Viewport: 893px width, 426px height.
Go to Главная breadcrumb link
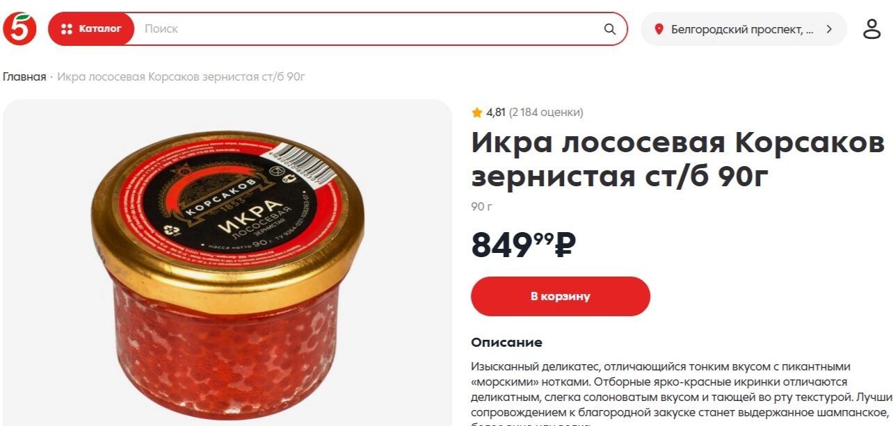(x=24, y=76)
